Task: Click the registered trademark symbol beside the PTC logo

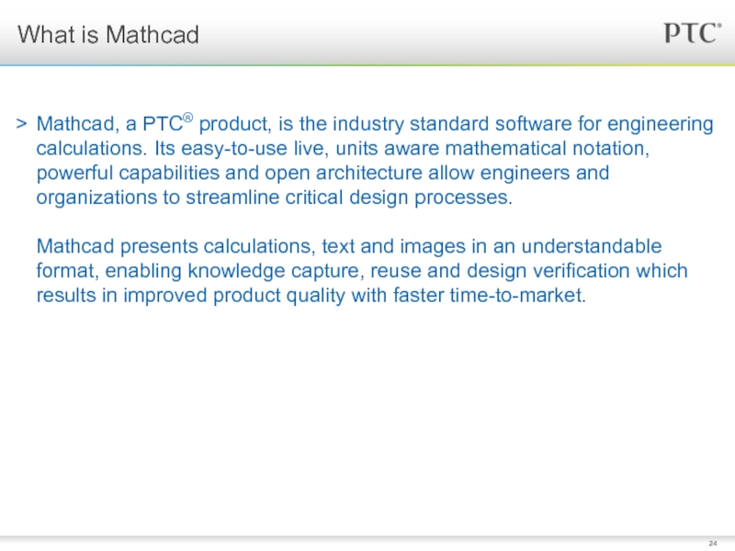Action: [x=719, y=26]
